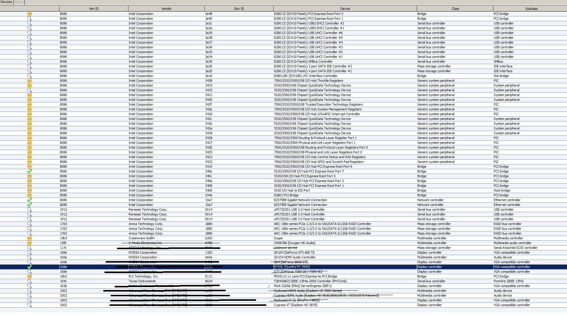Click the magnifier icon in the SMBus Controller row
The height and width of the screenshot is (316, 567).
click(30, 61)
